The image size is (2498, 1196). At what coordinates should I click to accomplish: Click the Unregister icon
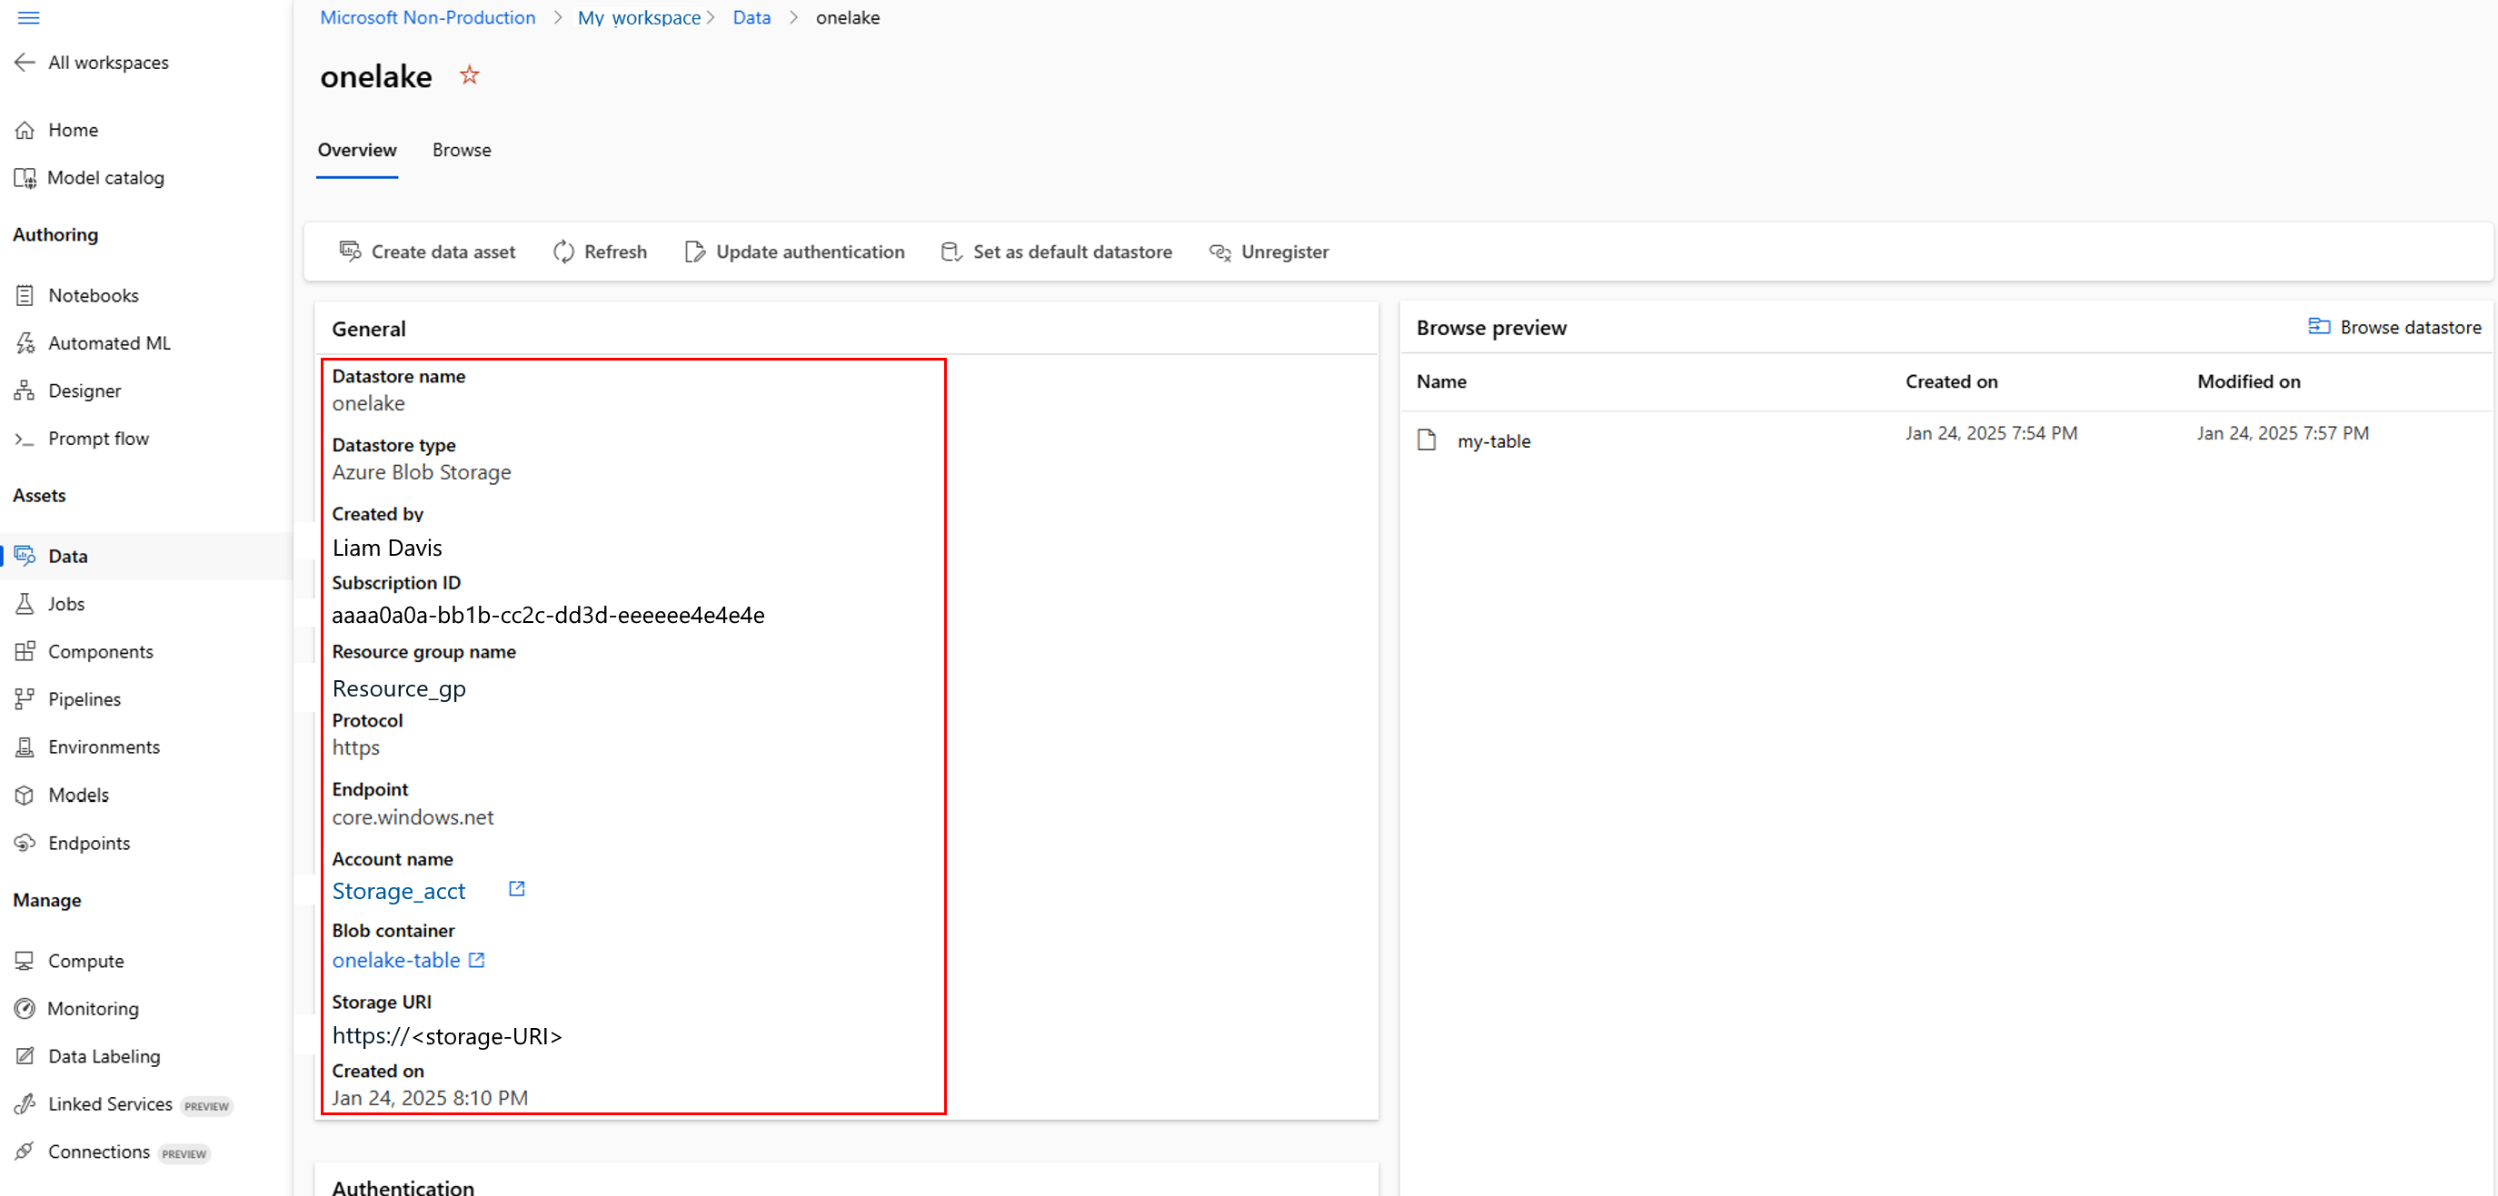(x=1219, y=252)
